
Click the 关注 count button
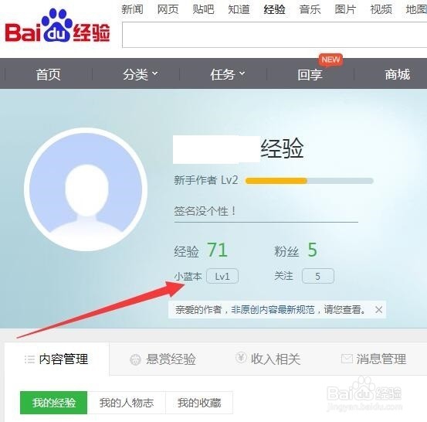coord(318,276)
